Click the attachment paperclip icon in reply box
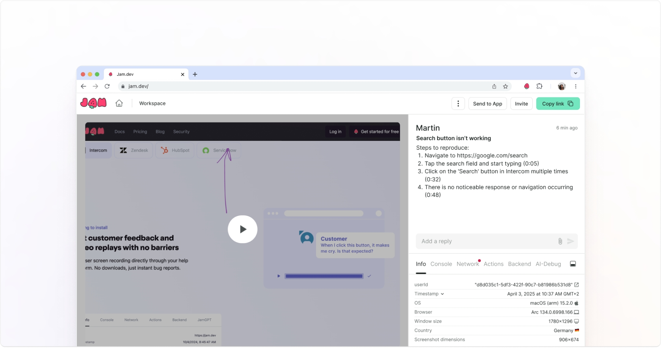This screenshot has width=661, height=348. 560,241
